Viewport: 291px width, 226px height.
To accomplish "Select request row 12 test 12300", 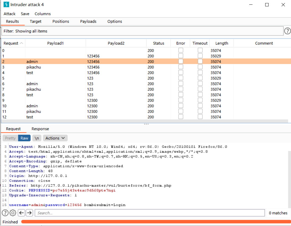I will click(146, 117).
